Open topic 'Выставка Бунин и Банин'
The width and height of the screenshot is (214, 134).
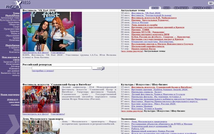click(147, 109)
